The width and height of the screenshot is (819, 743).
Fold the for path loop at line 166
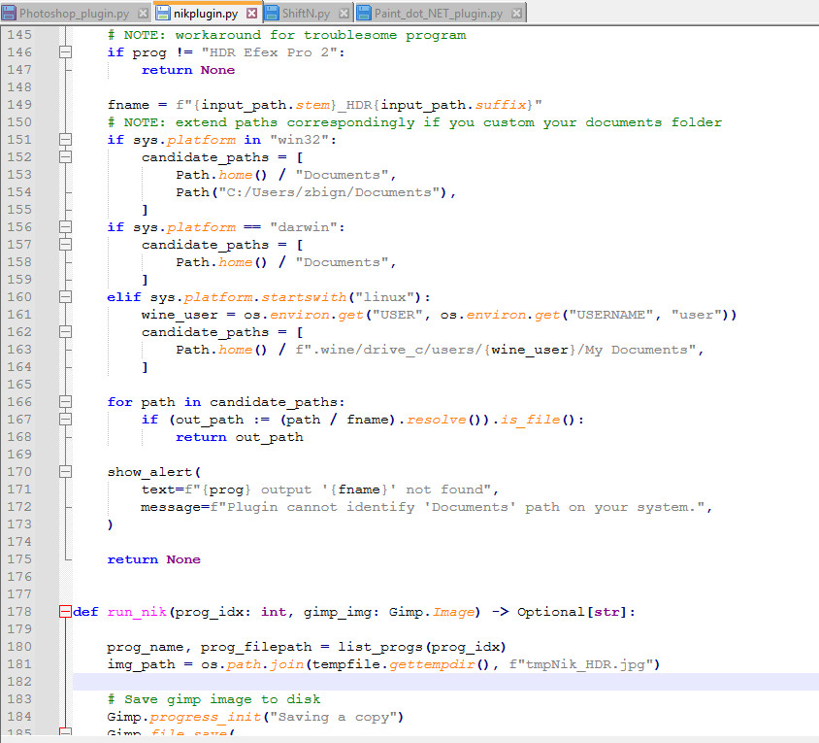pyautogui.click(x=65, y=402)
